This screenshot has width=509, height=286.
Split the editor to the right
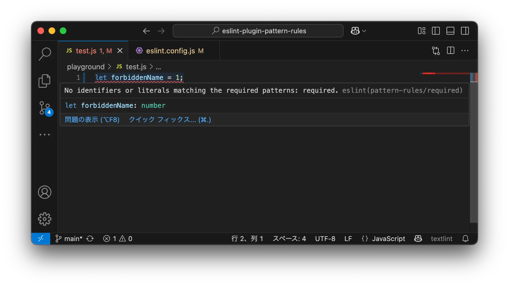pyautogui.click(x=451, y=51)
